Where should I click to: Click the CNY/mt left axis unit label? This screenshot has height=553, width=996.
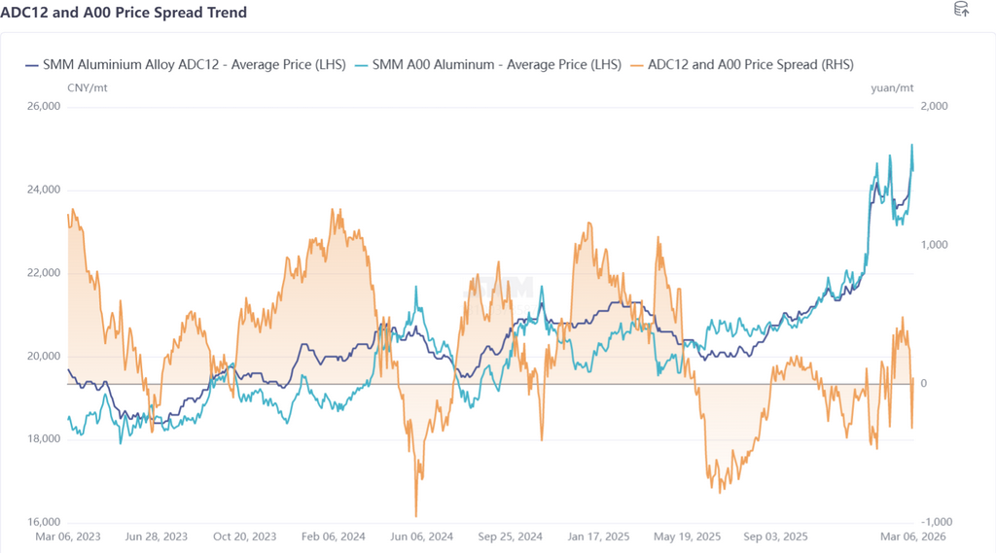click(86, 88)
